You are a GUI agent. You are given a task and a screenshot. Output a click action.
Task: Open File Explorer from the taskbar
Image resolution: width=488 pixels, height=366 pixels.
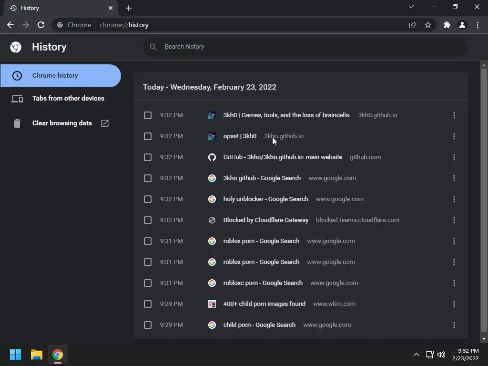(x=37, y=355)
